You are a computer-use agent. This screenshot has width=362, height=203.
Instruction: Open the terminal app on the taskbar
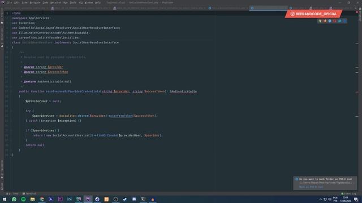click(143, 199)
